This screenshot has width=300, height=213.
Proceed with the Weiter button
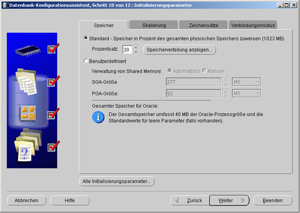(230, 200)
